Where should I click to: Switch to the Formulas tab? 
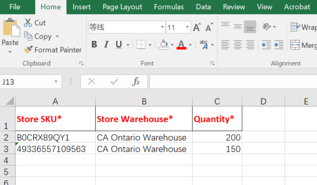point(169,7)
